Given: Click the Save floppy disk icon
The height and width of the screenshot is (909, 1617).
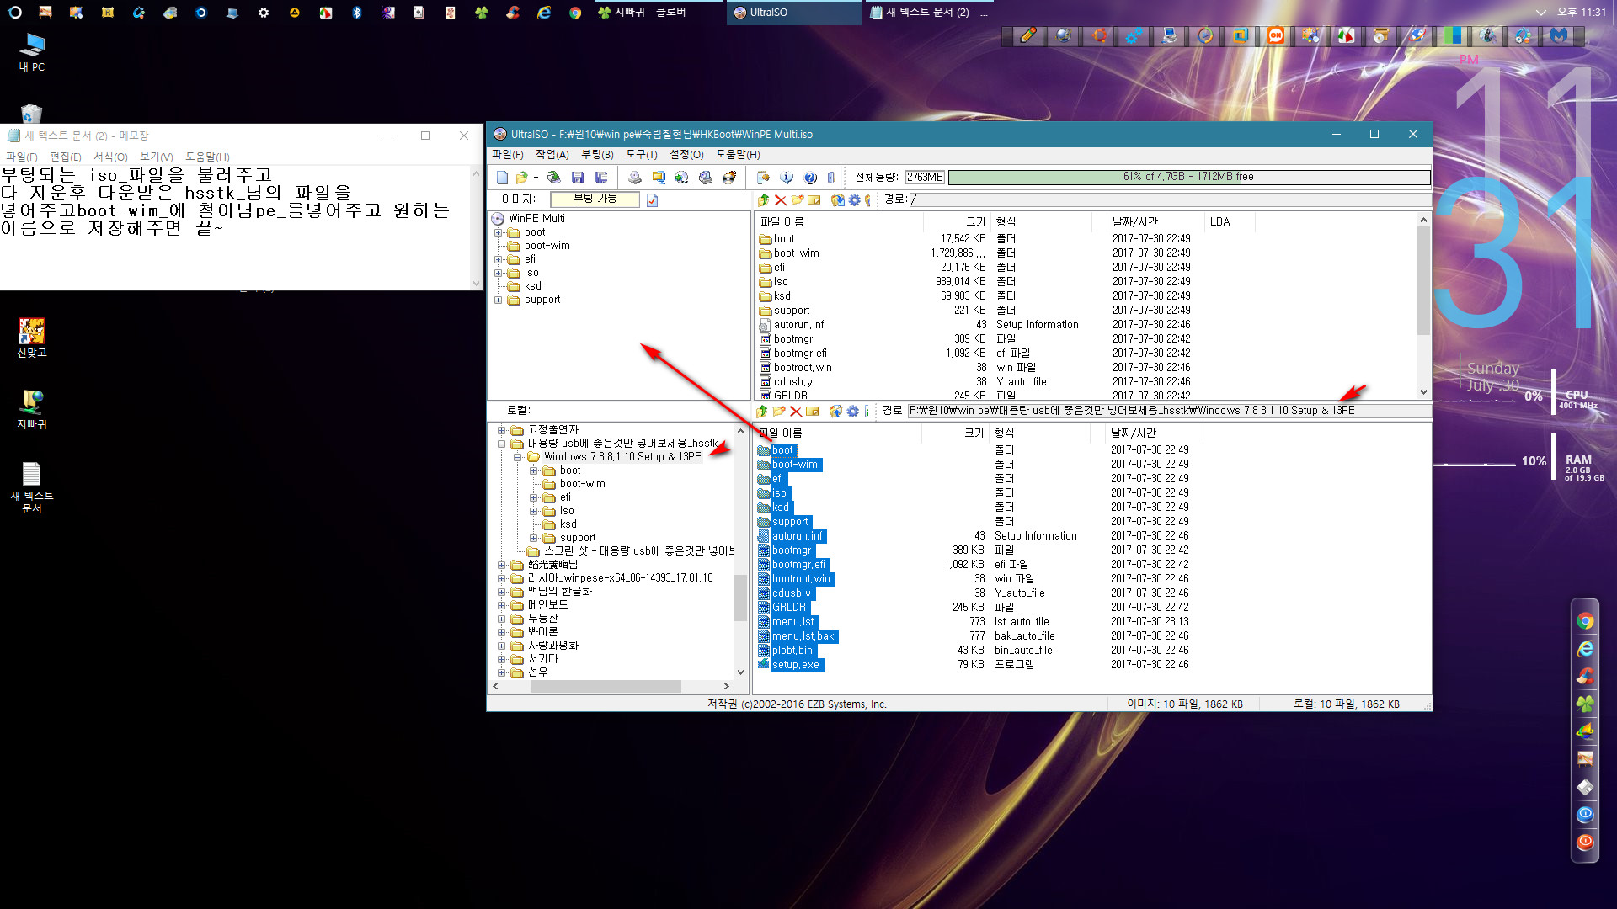Looking at the screenshot, I should (x=578, y=178).
